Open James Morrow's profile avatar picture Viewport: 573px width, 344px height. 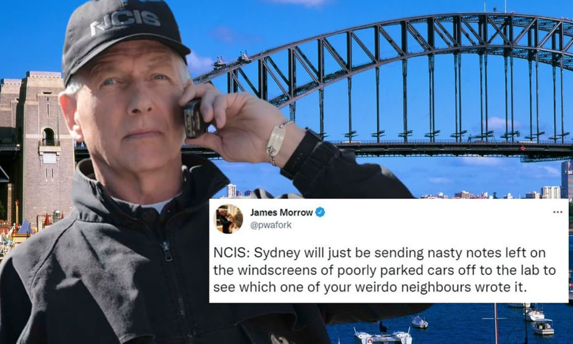(x=228, y=218)
